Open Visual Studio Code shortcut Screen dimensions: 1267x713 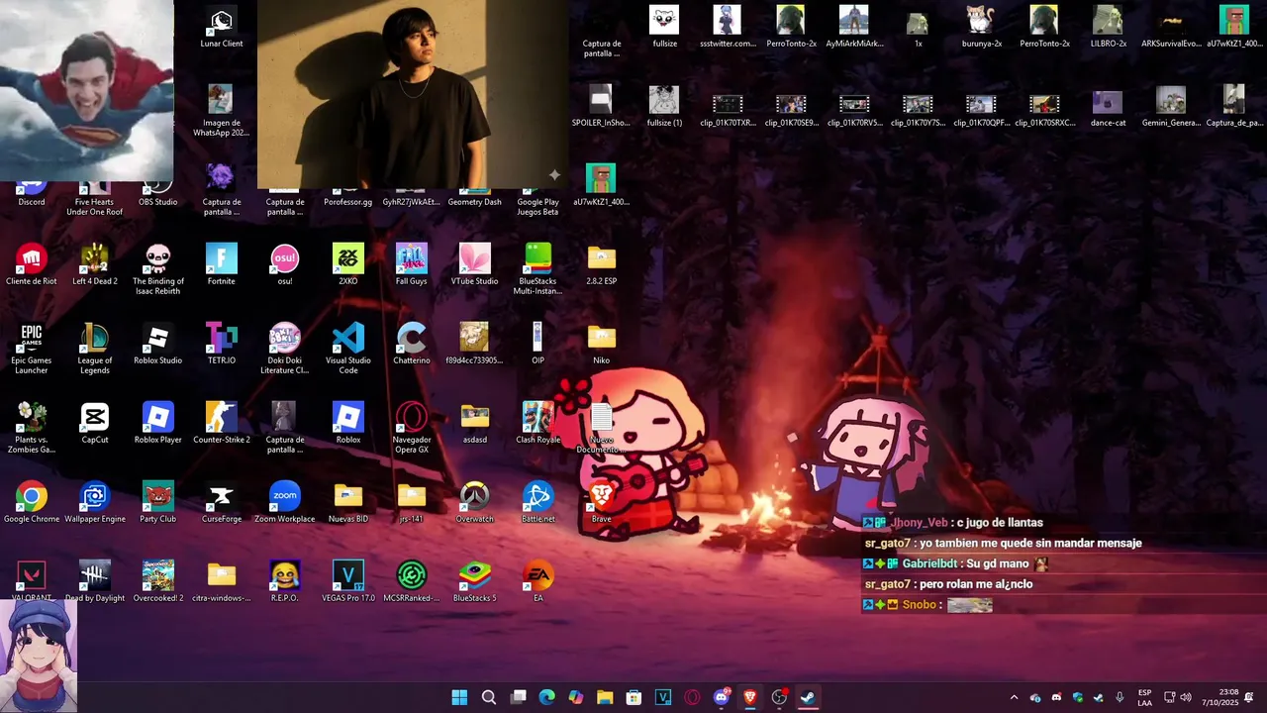click(x=348, y=349)
